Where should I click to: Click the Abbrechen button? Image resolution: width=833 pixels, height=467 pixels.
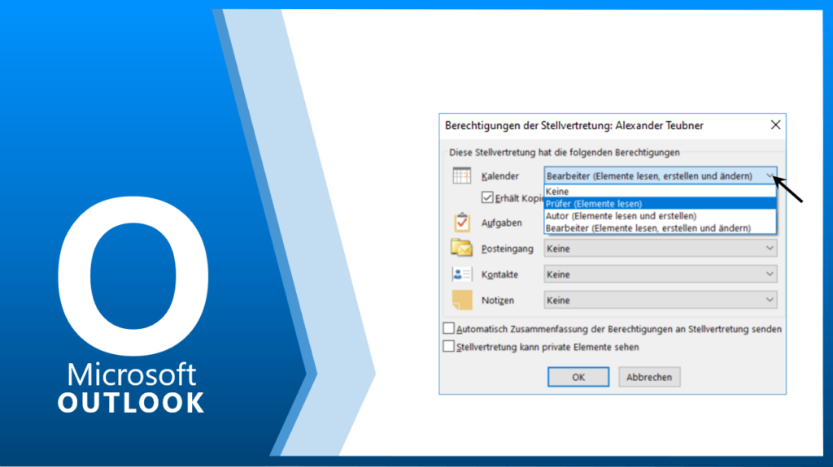click(x=649, y=377)
